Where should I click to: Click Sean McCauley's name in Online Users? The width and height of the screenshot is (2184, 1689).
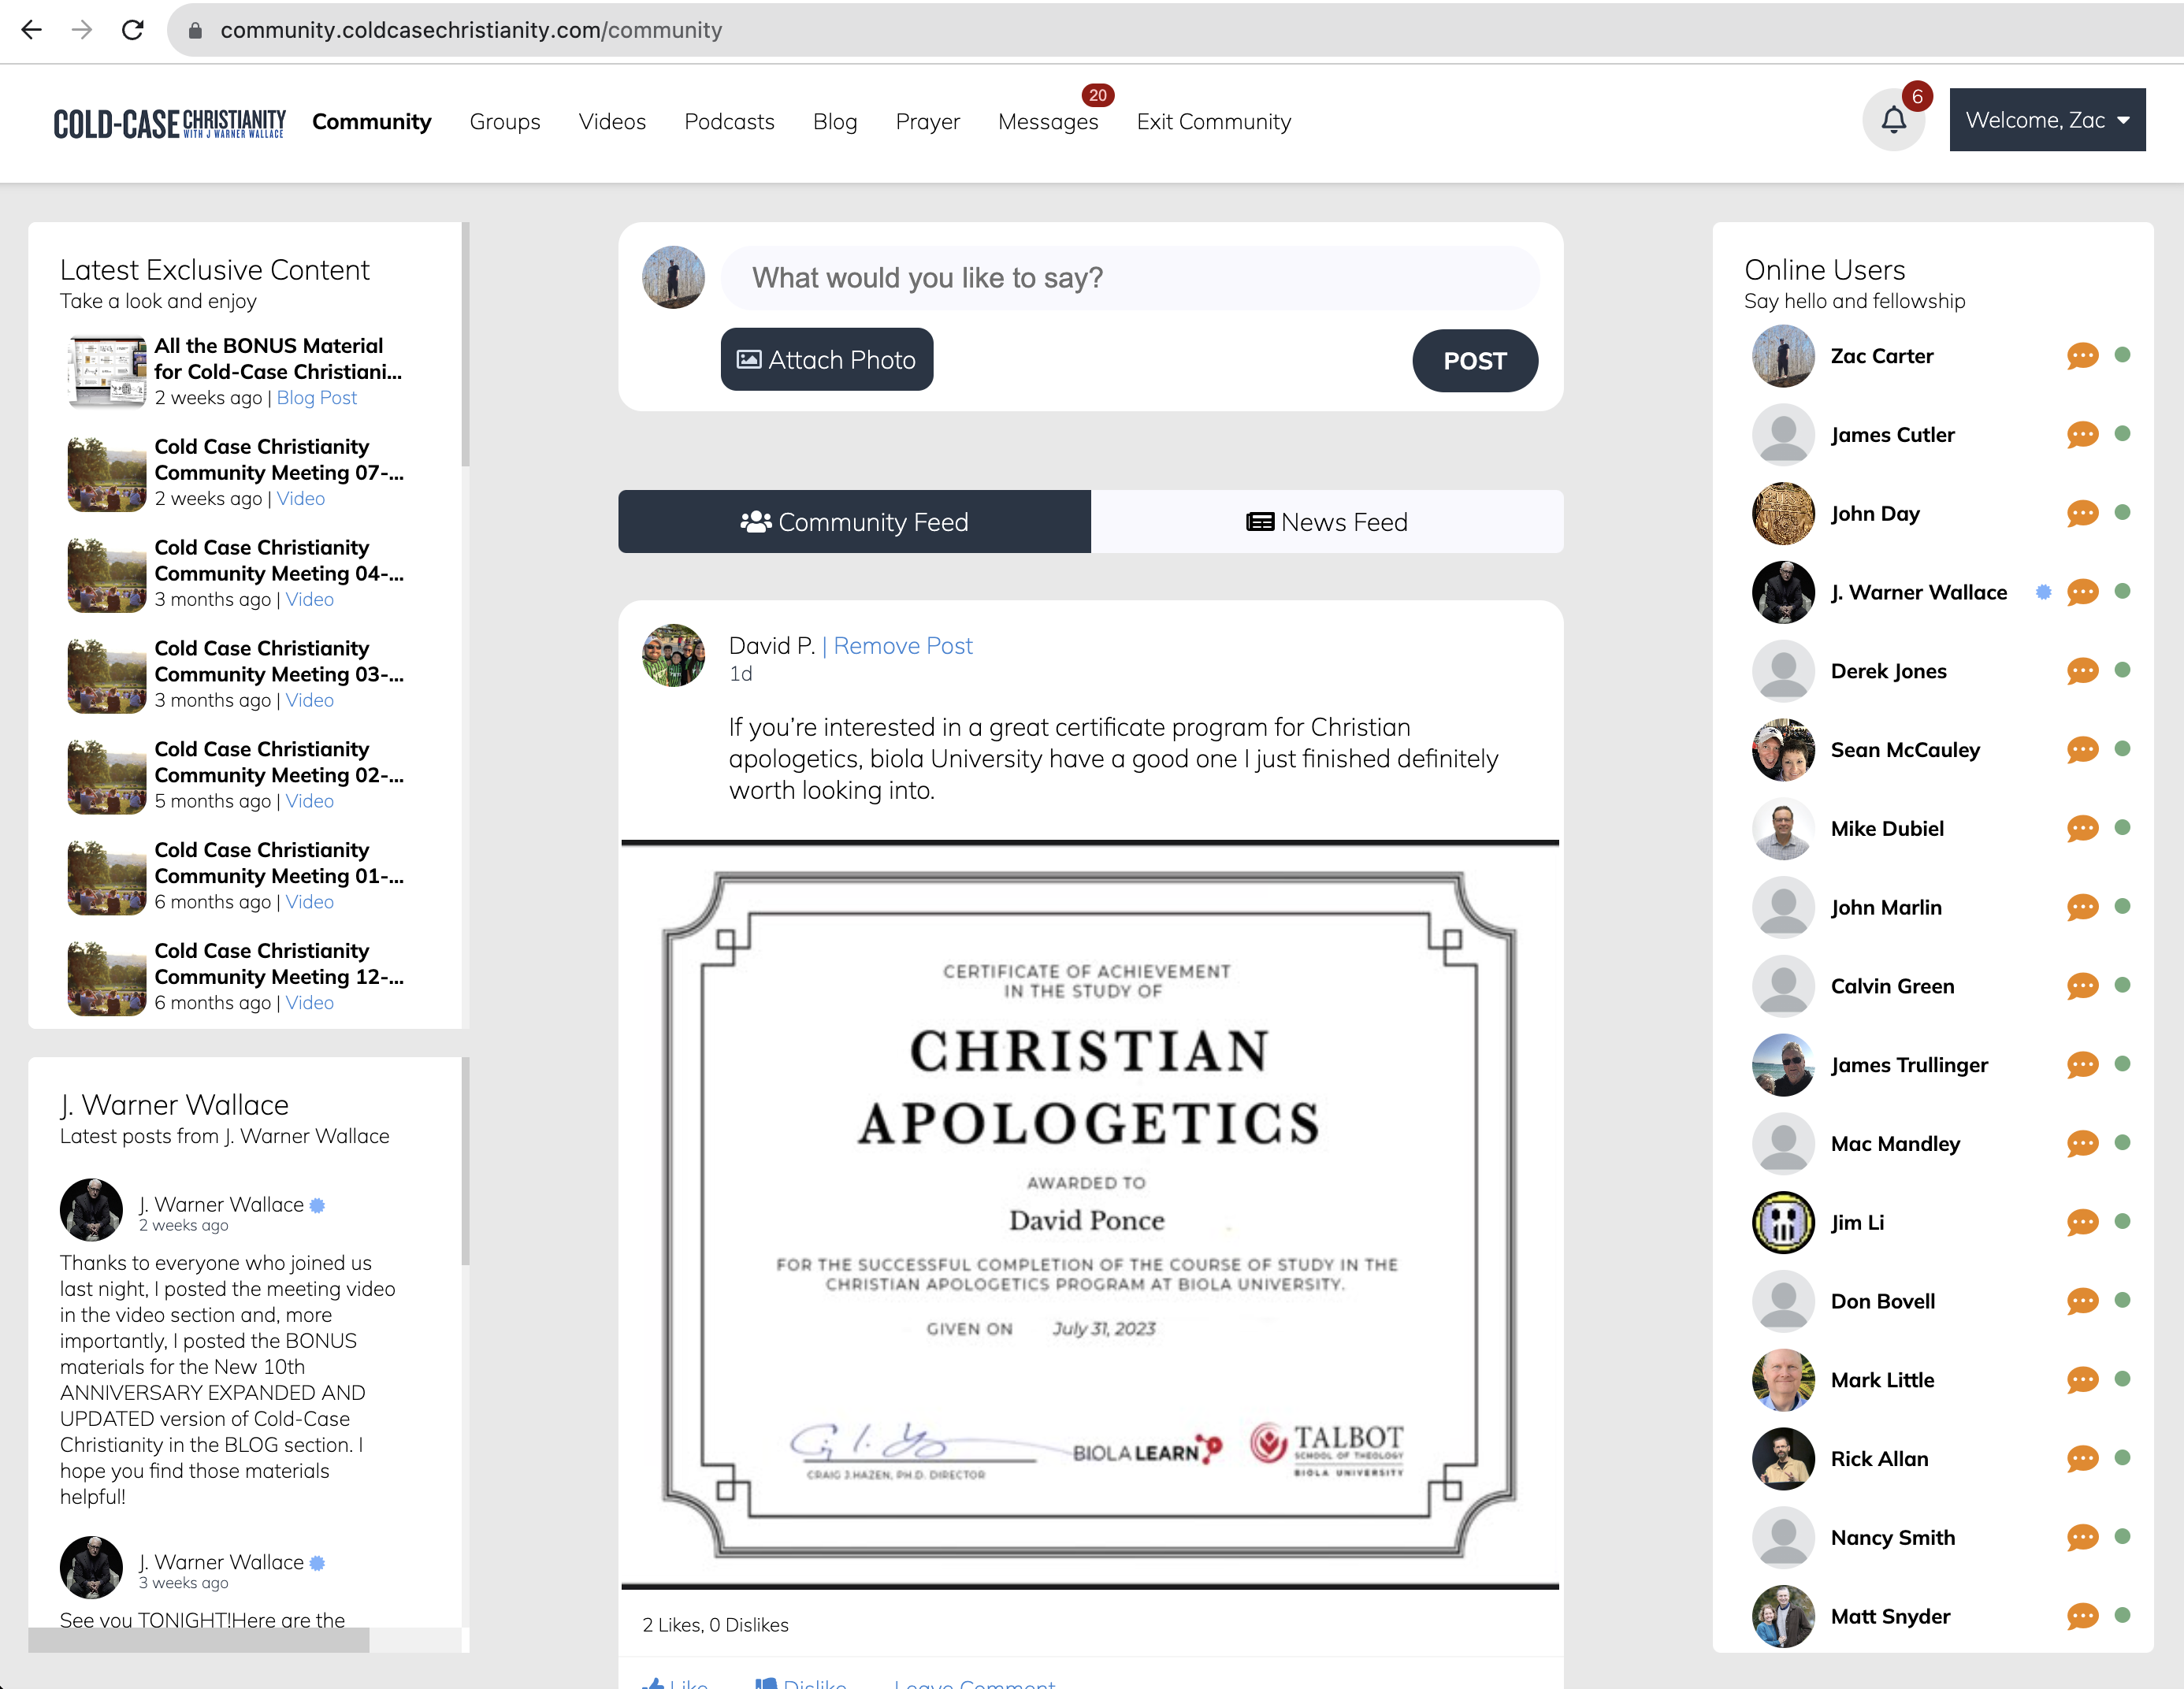pyautogui.click(x=1905, y=750)
